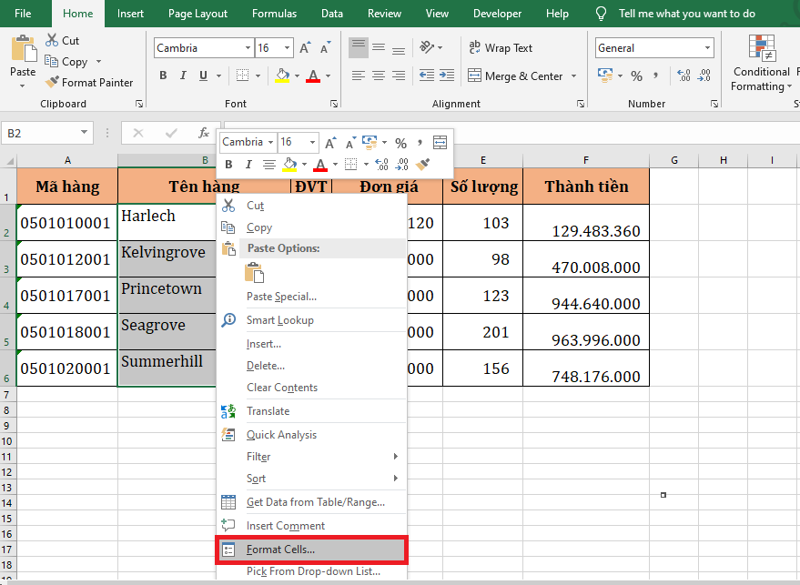Click the Wrap Text button
This screenshot has height=585, width=800.
click(x=500, y=48)
